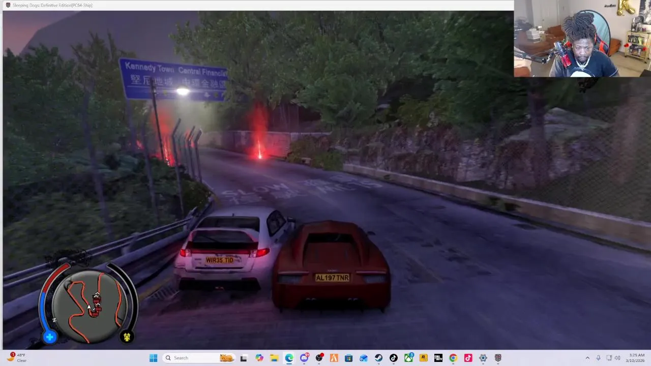The image size is (651, 366).
Task: Switch to Google Chrome on taskbar
Action: [453, 358]
